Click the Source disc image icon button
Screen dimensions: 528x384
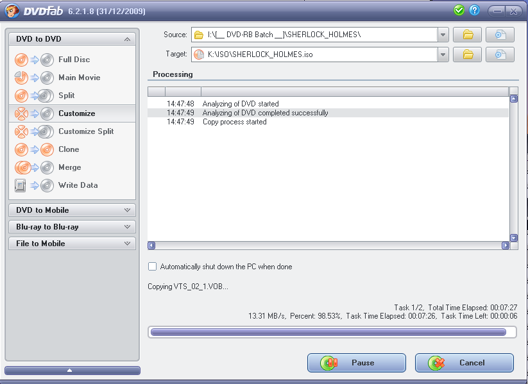[x=500, y=35]
